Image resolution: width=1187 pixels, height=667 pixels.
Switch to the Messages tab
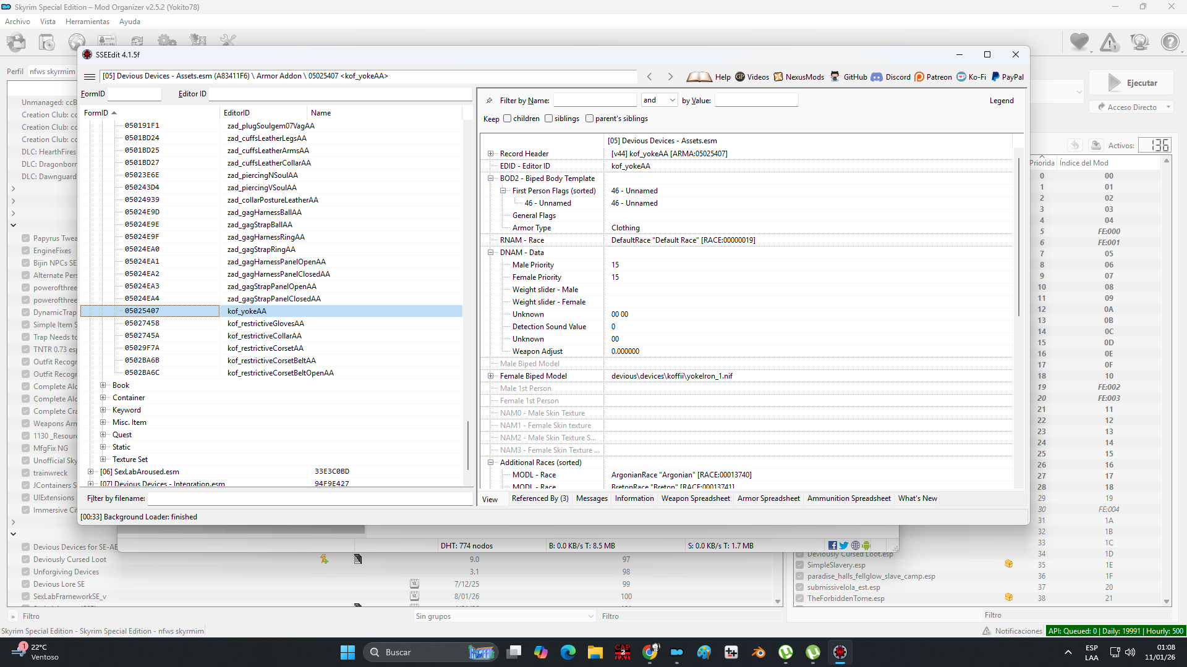(x=592, y=499)
